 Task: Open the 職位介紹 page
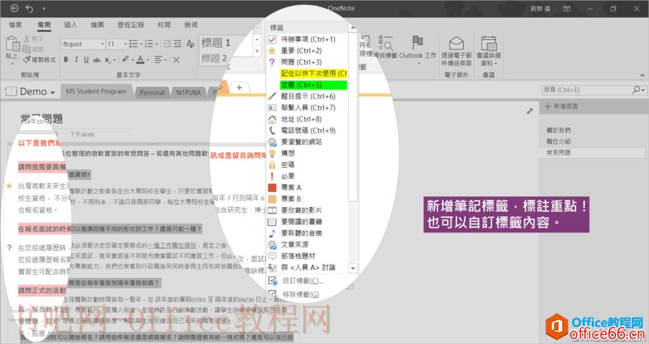click(558, 141)
